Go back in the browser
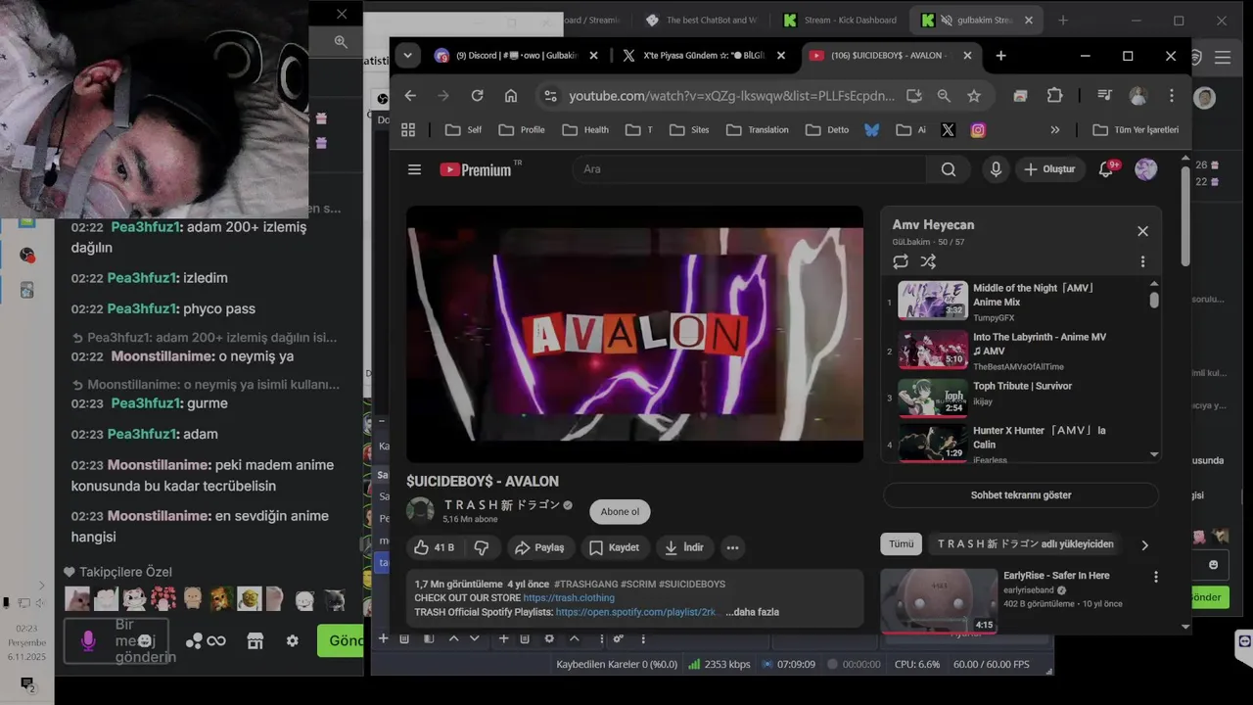1253x705 pixels. tap(410, 96)
